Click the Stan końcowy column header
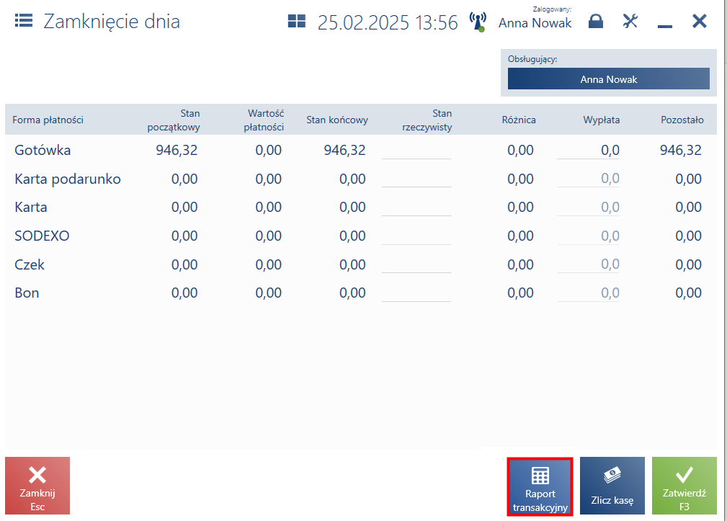727x521 pixels. click(337, 120)
